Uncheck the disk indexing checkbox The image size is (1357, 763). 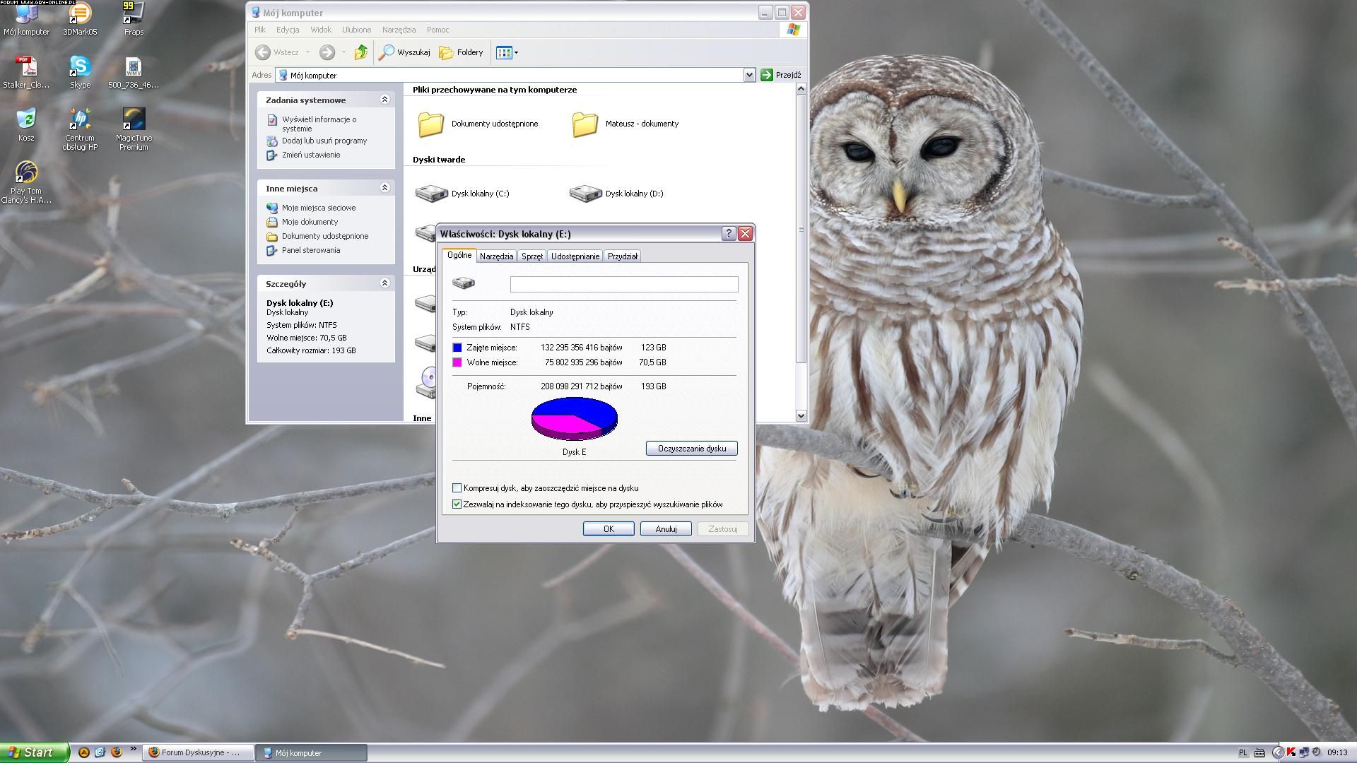(x=457, y=504)
